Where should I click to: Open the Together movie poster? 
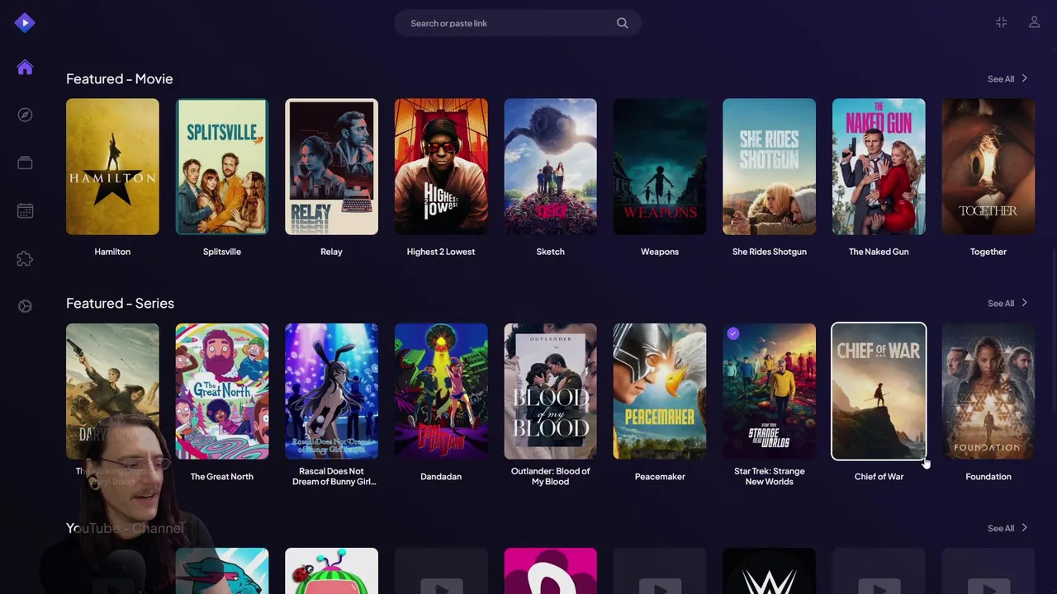point(988,167)
